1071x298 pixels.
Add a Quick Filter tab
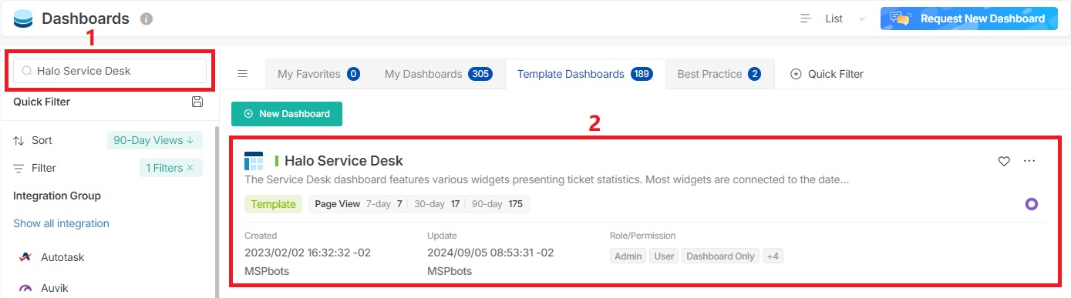[x=827, y=74]
